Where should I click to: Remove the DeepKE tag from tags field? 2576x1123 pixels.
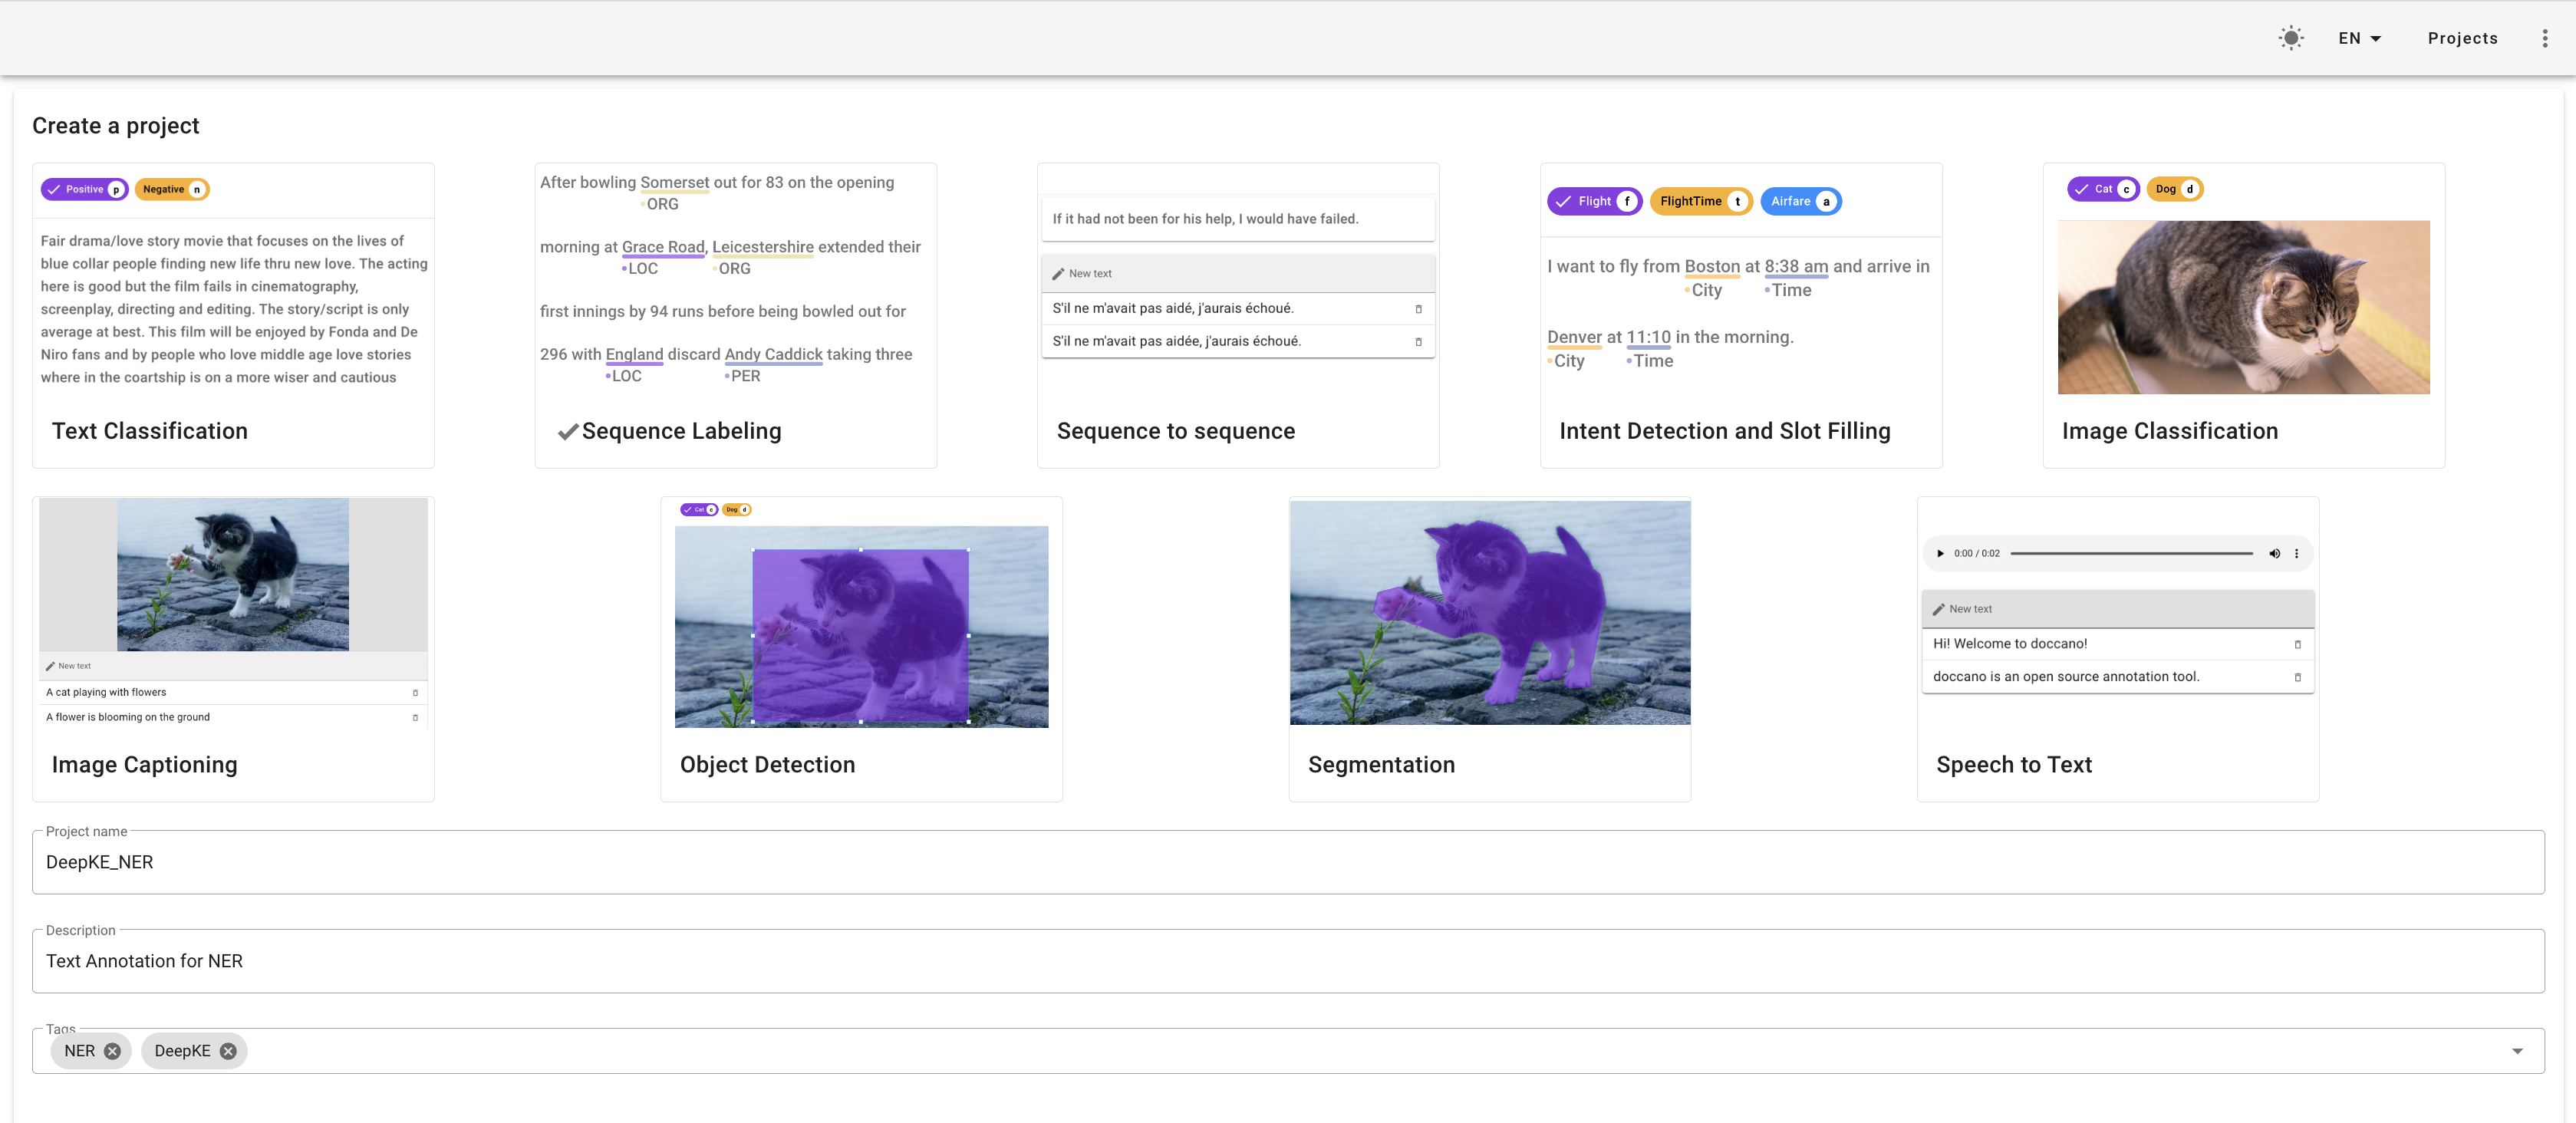click(x=229, y=1051)
